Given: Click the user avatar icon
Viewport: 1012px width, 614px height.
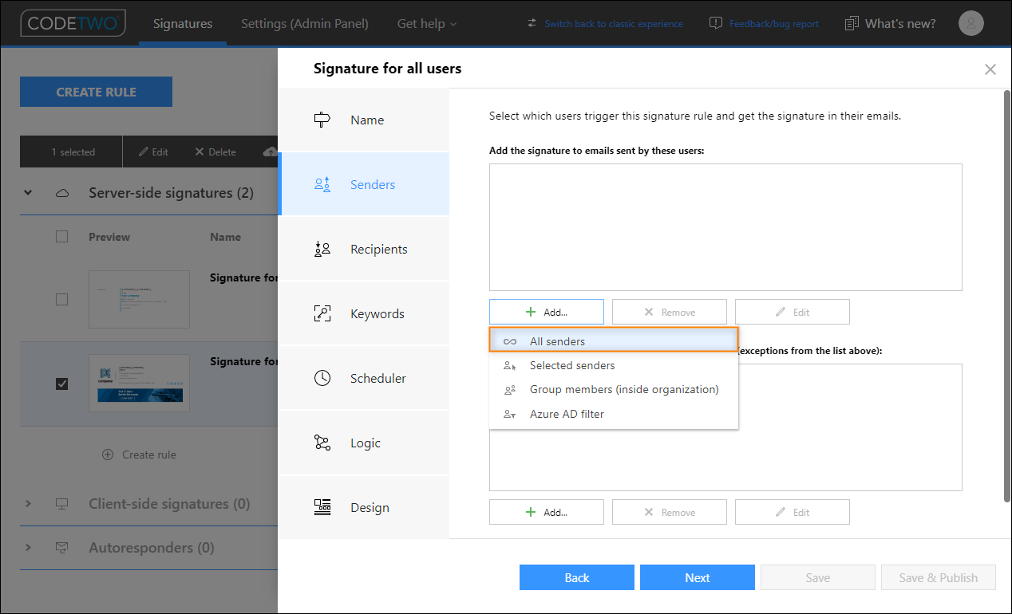Looking at the screenshot, I should [x=970, y=23].
